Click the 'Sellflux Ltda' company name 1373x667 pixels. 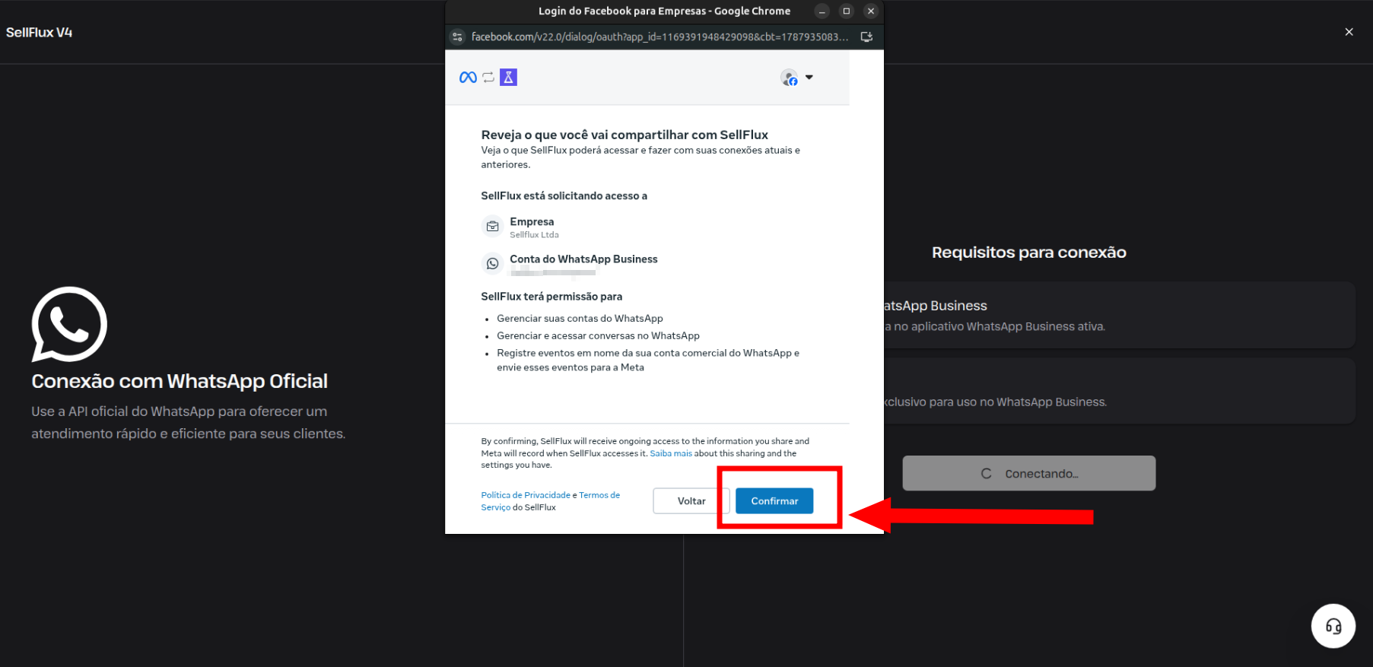point(534,235)
